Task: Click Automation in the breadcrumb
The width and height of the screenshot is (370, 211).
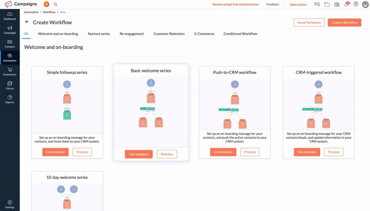Action: click(x=31, y=12)
